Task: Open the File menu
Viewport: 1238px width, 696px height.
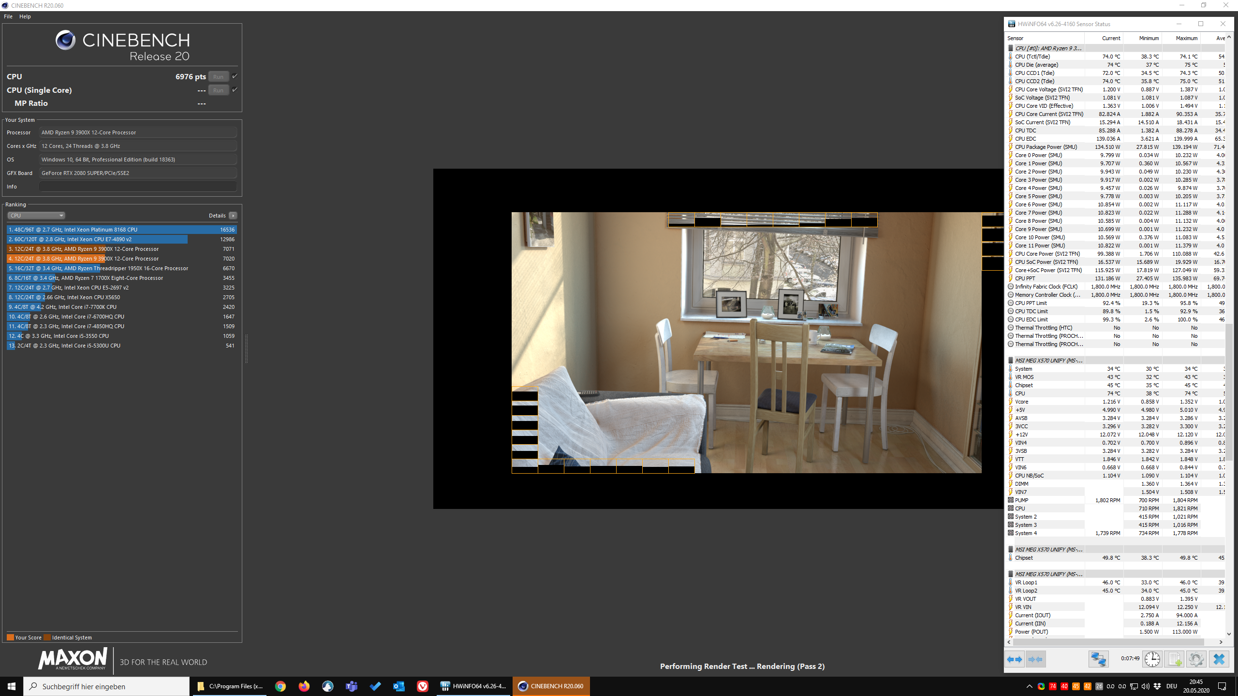Action: coord(8,16)
